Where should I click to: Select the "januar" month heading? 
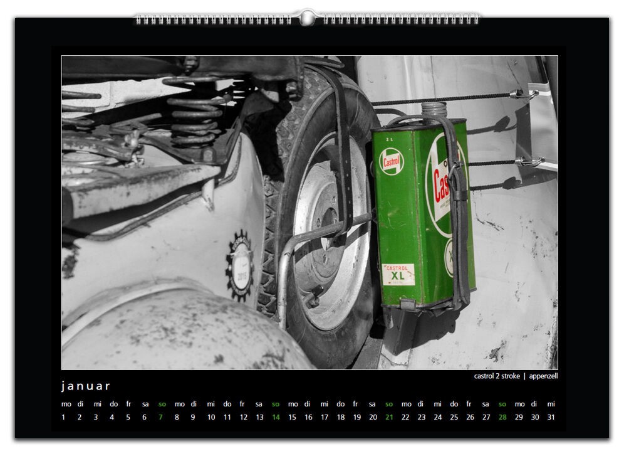coord(86,386)
